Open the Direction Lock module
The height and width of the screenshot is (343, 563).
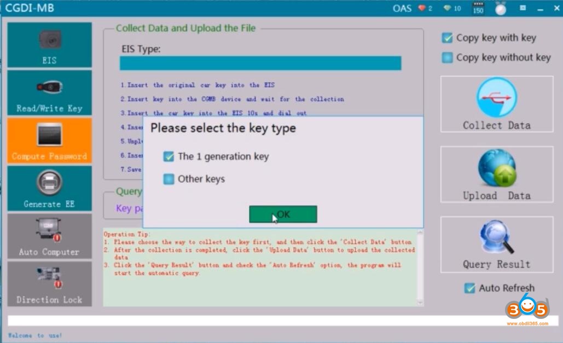tap(50, 284)
